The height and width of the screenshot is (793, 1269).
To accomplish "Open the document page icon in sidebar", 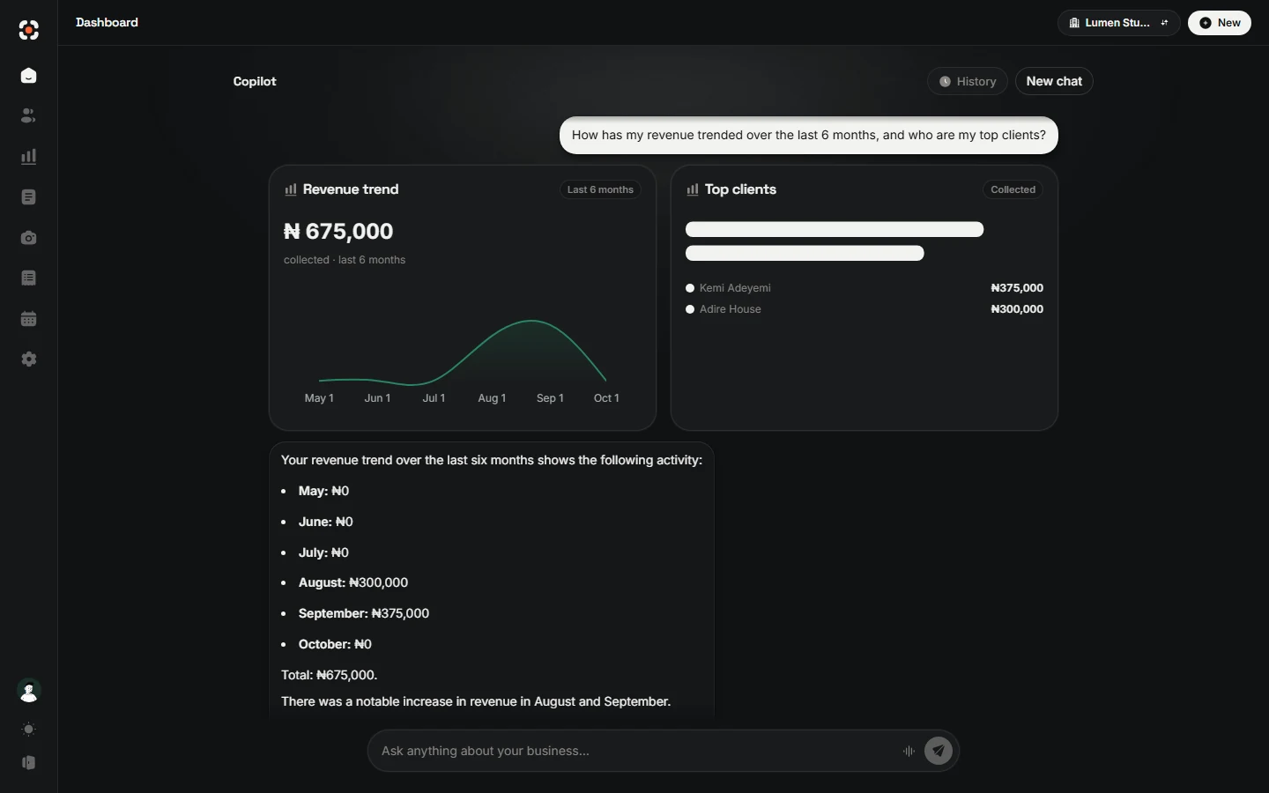I will click(29, 196).
